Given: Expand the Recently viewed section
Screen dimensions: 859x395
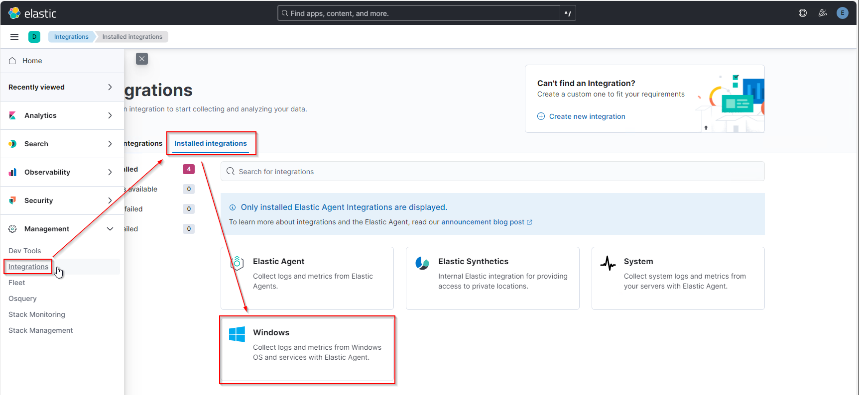Looking at the screenshot, I should [62, 87].
